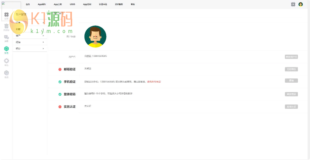The width and height of the screenshot is (310, 160).
Task: Click the 实名认证 button on the right
Action: 291,107
